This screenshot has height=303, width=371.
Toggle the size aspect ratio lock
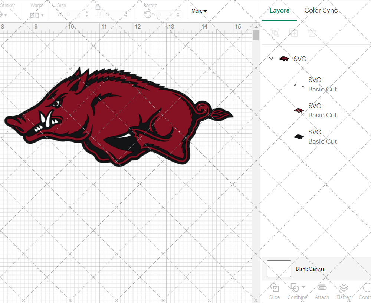click(x=98, y=7)
